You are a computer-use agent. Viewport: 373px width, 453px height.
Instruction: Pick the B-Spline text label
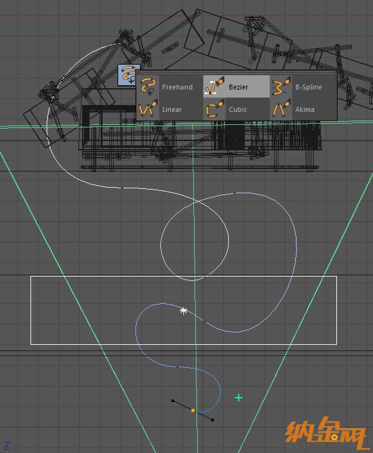[x=308, y=88]
